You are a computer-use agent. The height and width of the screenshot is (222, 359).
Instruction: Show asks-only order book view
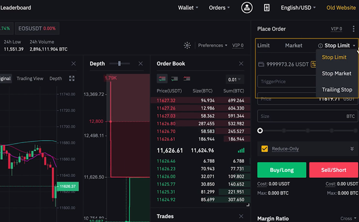click(187, 79)
